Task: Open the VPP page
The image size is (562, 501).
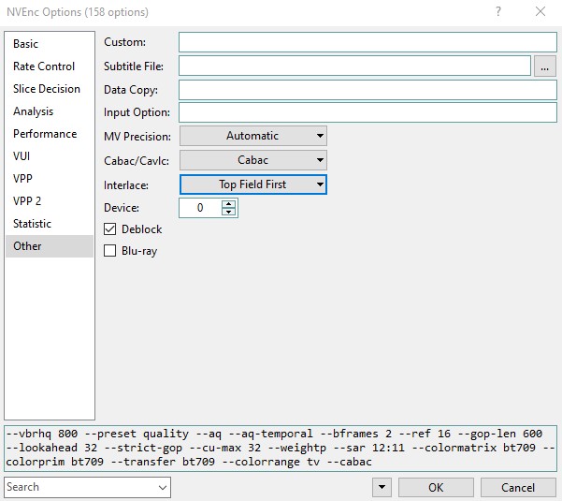Action: [50, 179]
